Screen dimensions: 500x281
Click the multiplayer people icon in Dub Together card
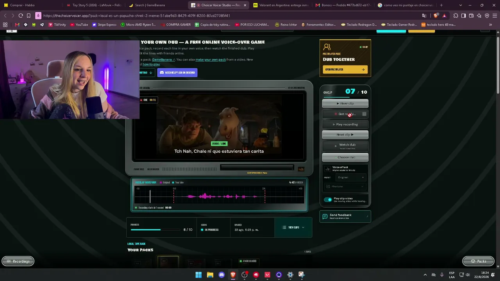[x=327, y=48]
